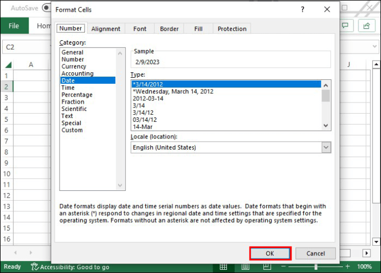Click the zoom slider handle
The width and height of the screenshot is (381, 273).
(x=316, y=267)
